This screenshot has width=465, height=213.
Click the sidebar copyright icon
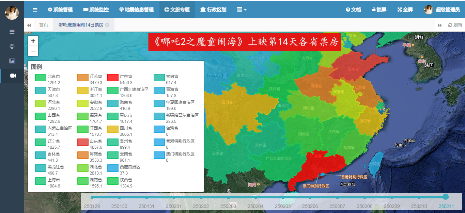(x=12, y=46)
